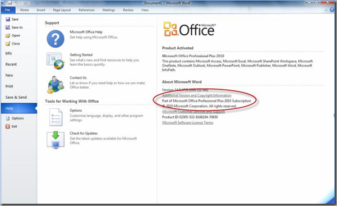This screenshot has width=337, height=206.
Task: Follow the Microsoft Software License Terms link
Action: (188, 123)
